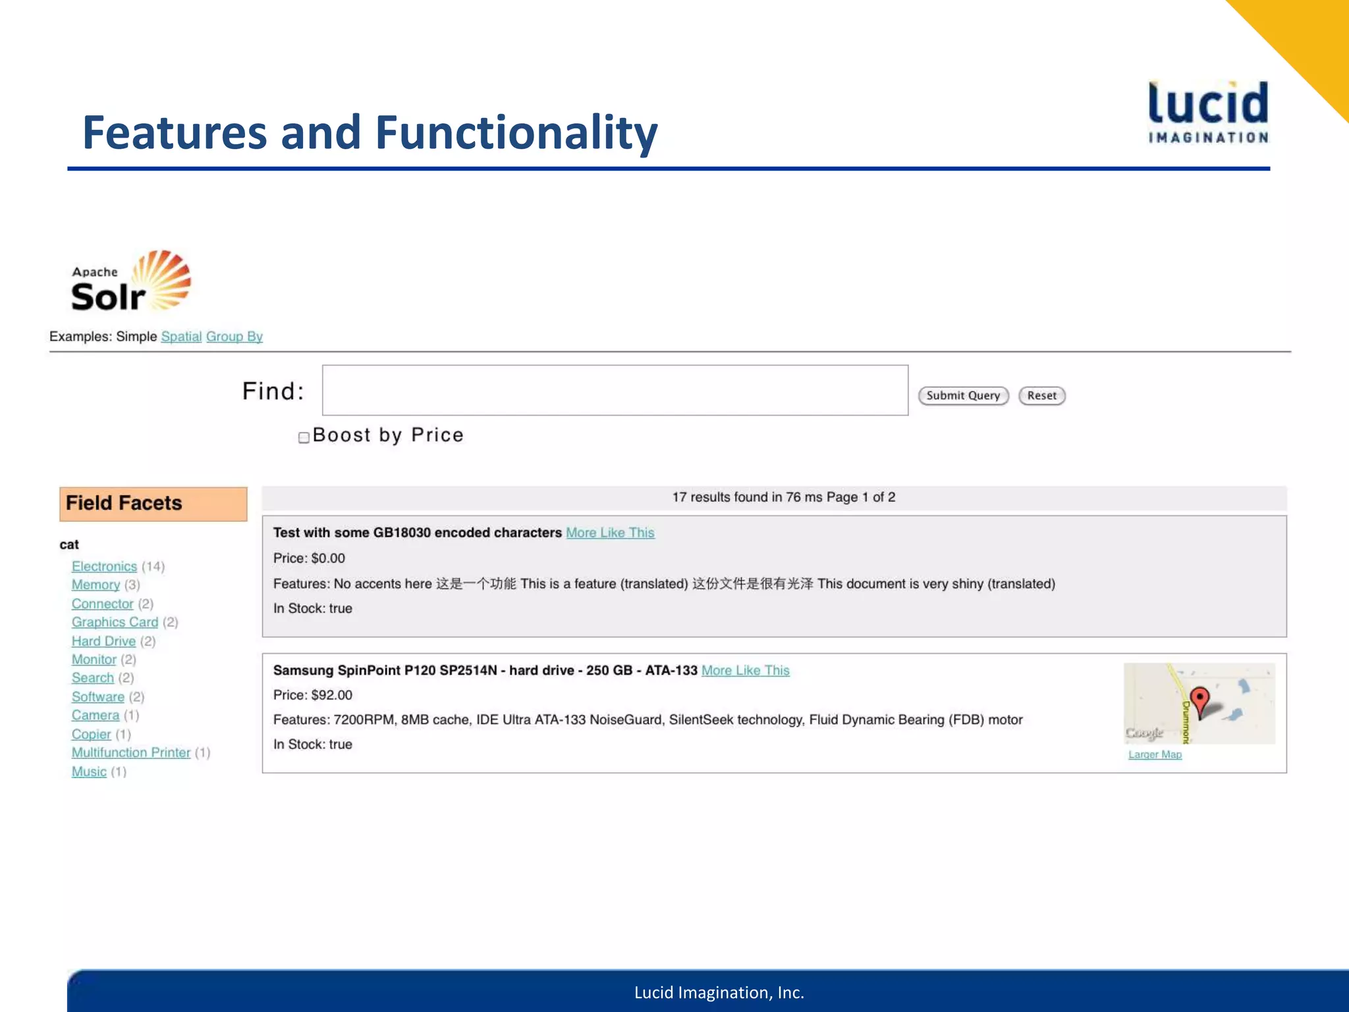
Task: Select the Camera category facet
Action: 96,716
